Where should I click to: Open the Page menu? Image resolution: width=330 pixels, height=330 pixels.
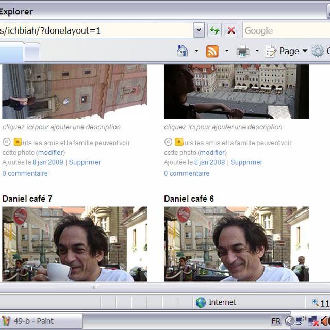pos(287,51)
